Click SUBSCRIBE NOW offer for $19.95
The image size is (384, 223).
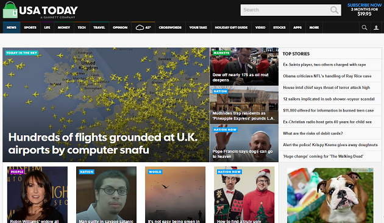click(x=364, y=10)
